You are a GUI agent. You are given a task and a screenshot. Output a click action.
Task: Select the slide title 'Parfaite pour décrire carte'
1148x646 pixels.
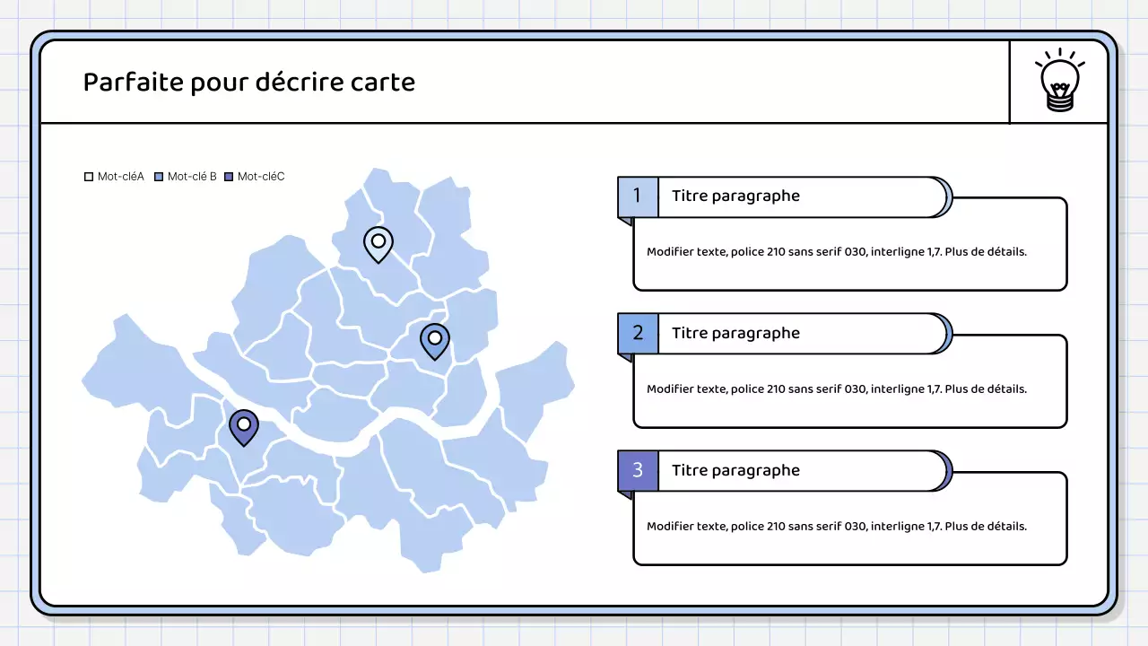coord(249,83)
